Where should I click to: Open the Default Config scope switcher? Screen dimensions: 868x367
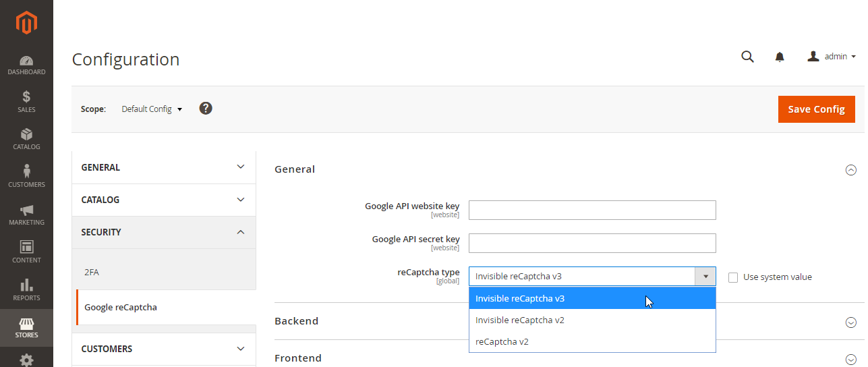point(152,109)
